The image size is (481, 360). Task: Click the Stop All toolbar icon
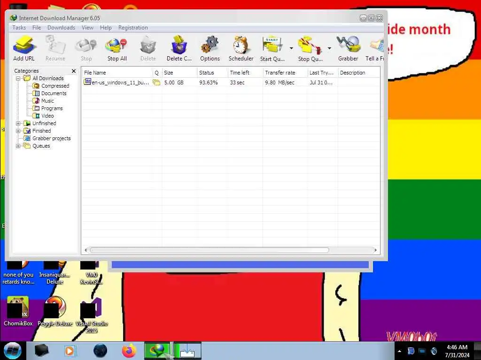click(x=117, y=48)
